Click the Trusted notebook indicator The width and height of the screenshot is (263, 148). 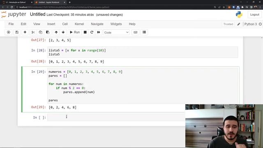pyautogui.click(x=228, y=24)
